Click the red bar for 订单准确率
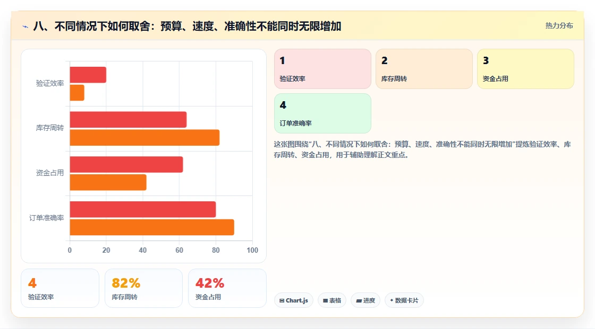Image resolution: width=595 pixels, height=329 pixels. 143,209
